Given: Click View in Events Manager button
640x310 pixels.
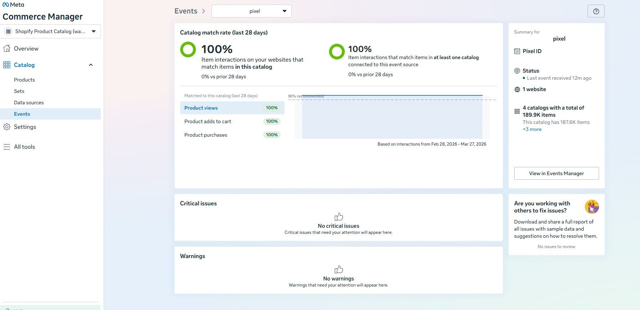Looking at the screenshot, I should (x=556, y=173).
